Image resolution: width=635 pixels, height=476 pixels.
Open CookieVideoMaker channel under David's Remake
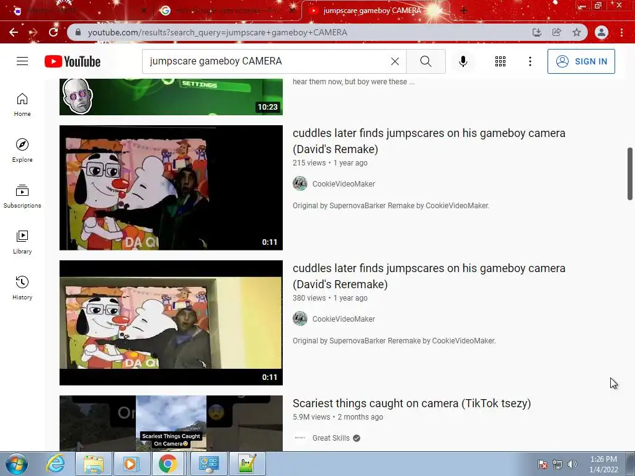(344, 183)
